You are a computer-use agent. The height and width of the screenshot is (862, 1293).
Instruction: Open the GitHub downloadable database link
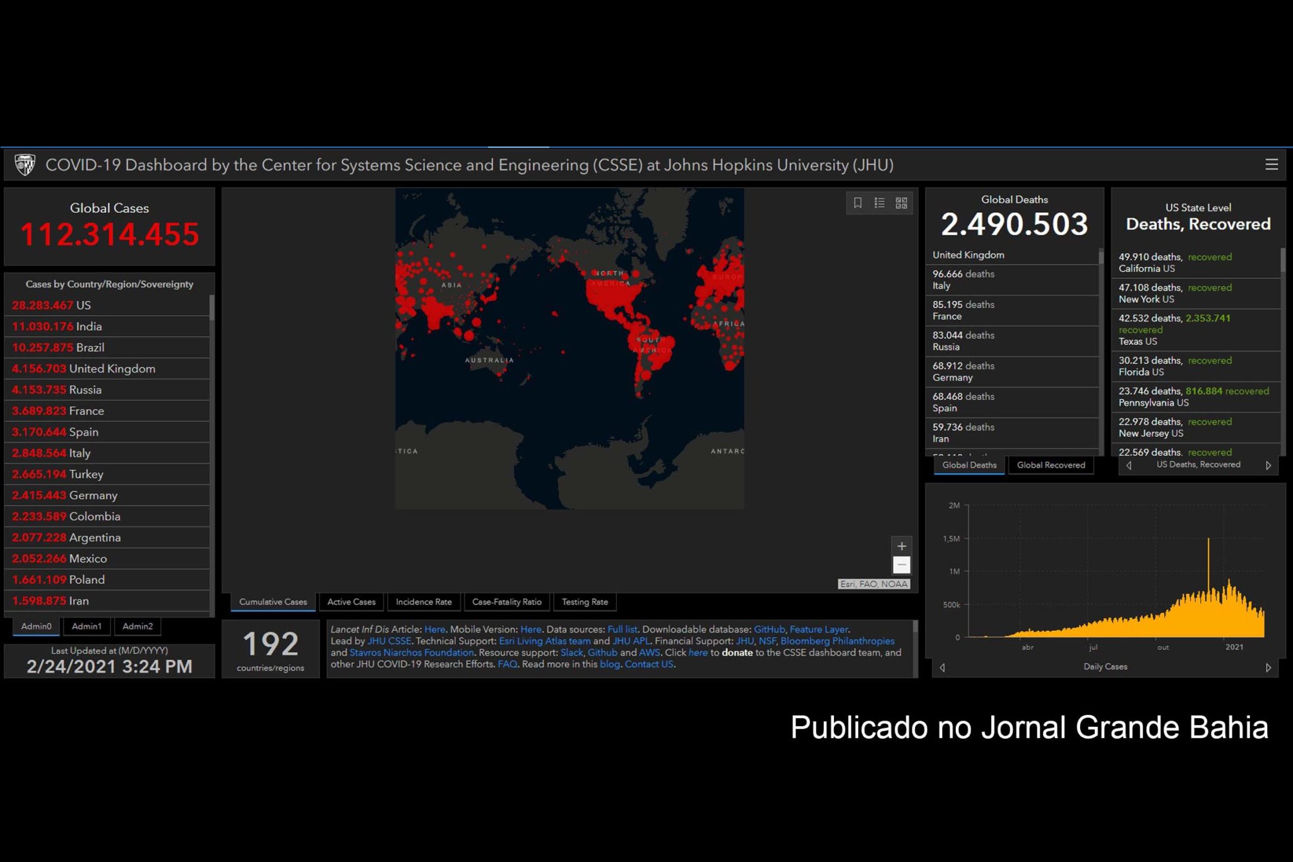point(769,630)
